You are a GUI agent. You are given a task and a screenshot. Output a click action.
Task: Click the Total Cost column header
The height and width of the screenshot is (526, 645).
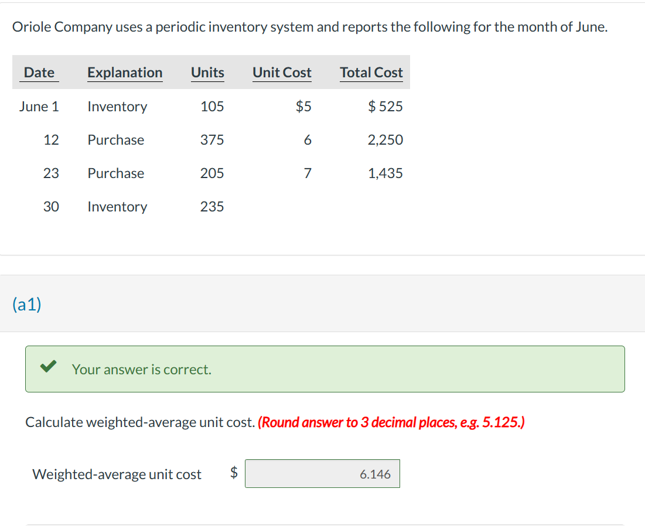[x=371, y=73]
